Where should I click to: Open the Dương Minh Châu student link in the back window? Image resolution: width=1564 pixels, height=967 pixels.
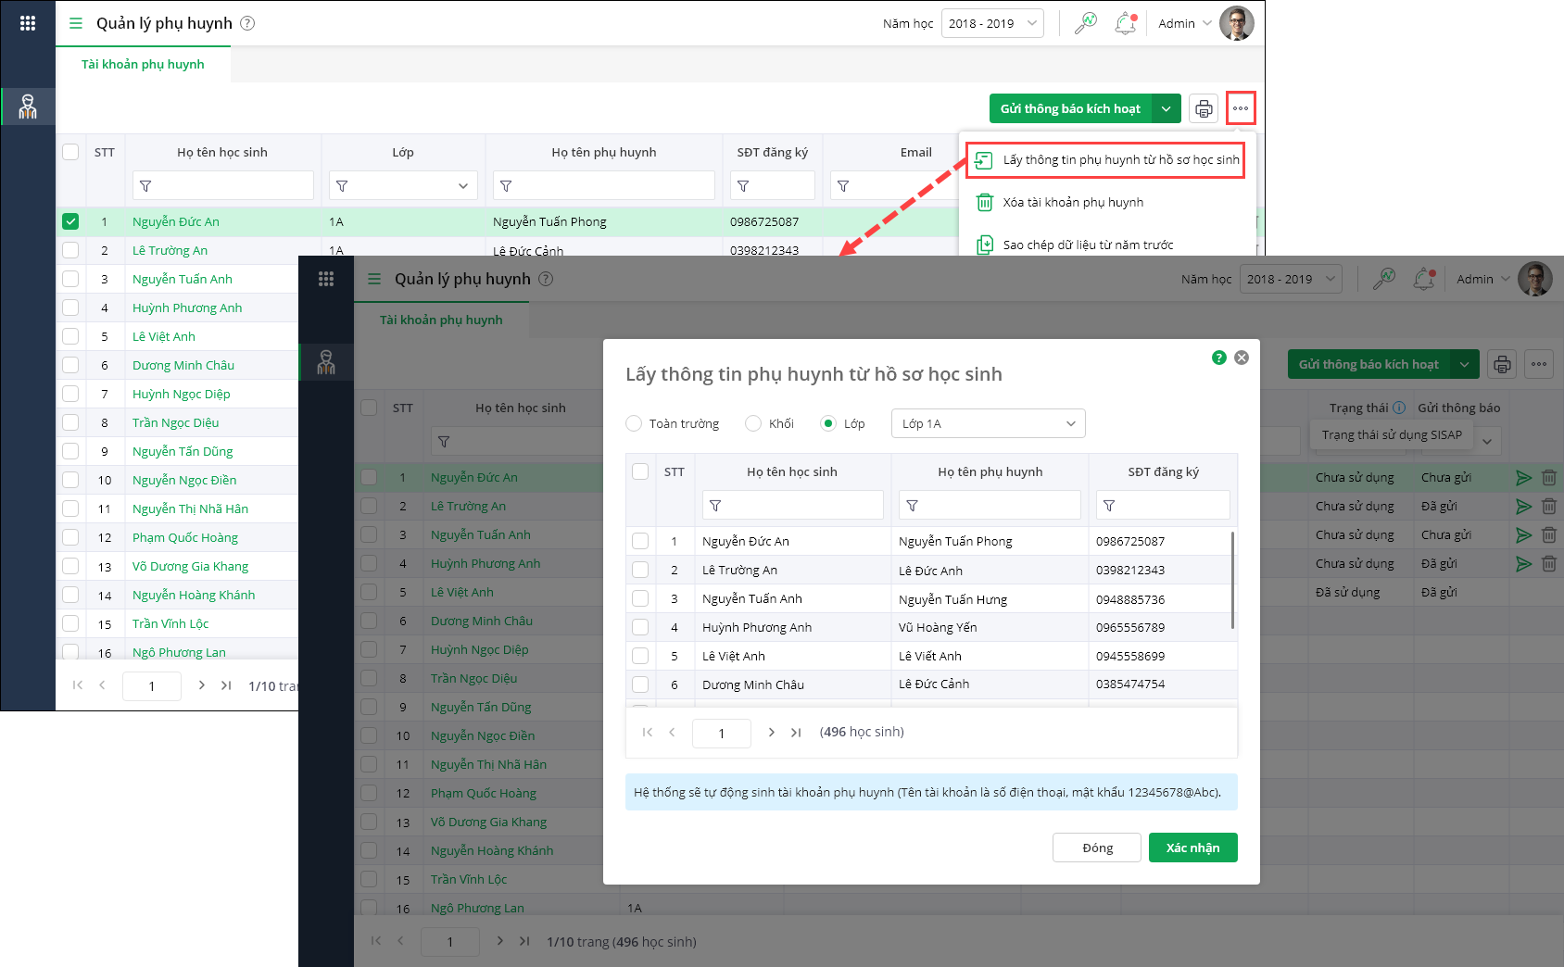(183, 365)
